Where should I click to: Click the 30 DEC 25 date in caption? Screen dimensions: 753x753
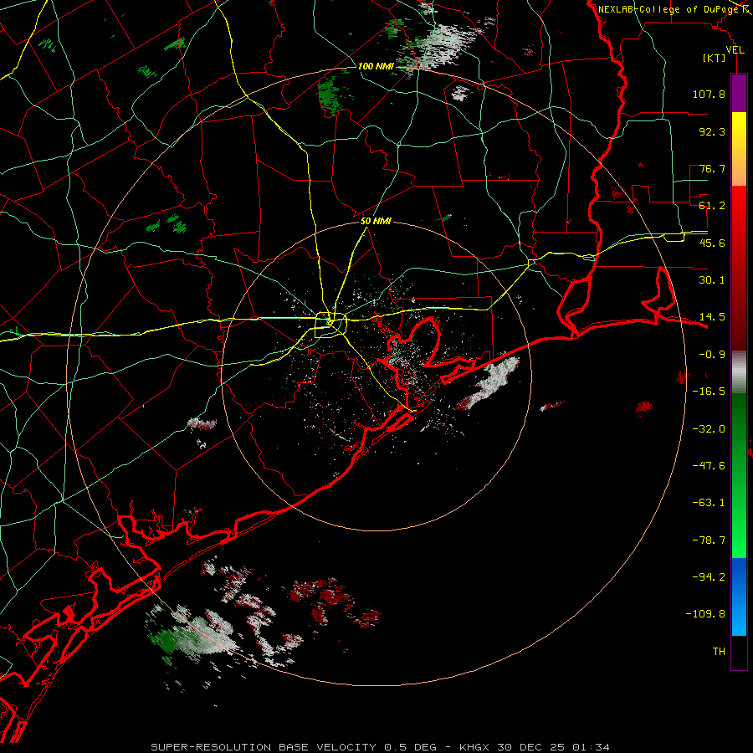click(x=532, y=747)
